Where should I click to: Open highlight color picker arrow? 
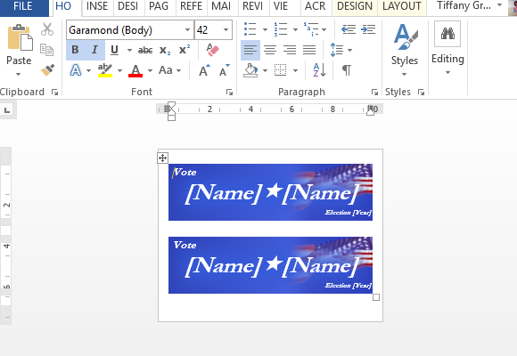119,70
